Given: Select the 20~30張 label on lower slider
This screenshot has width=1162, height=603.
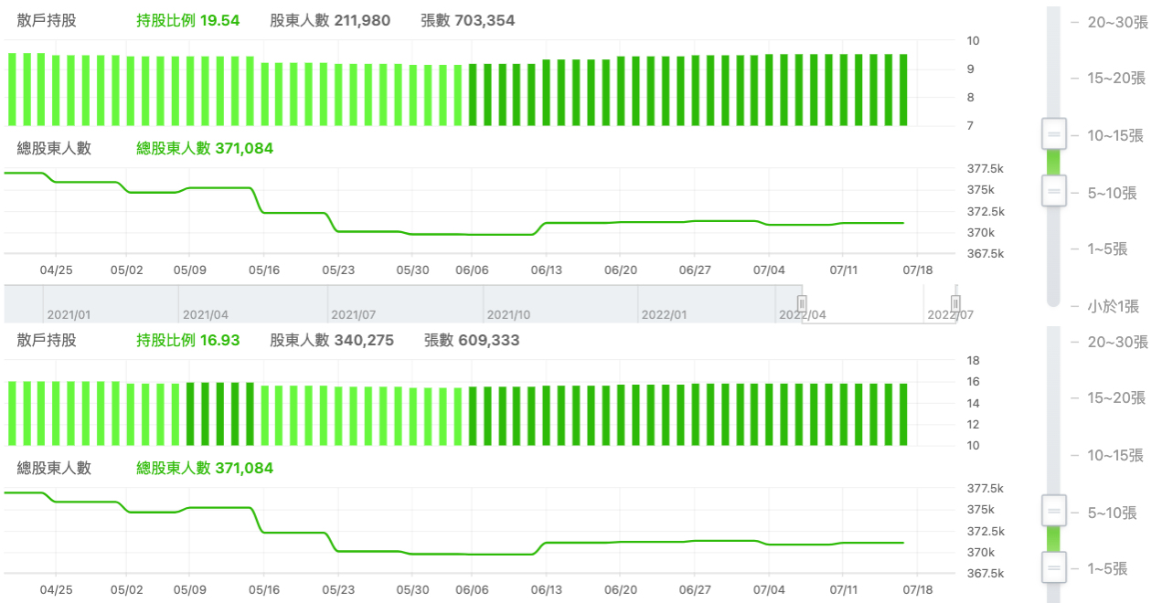Looking at the screenshot, I should click(x=1118, y=342).
